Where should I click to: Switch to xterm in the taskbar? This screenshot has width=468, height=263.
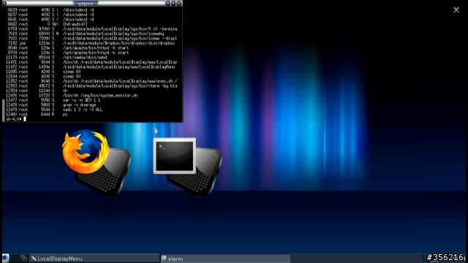[225, 259]
